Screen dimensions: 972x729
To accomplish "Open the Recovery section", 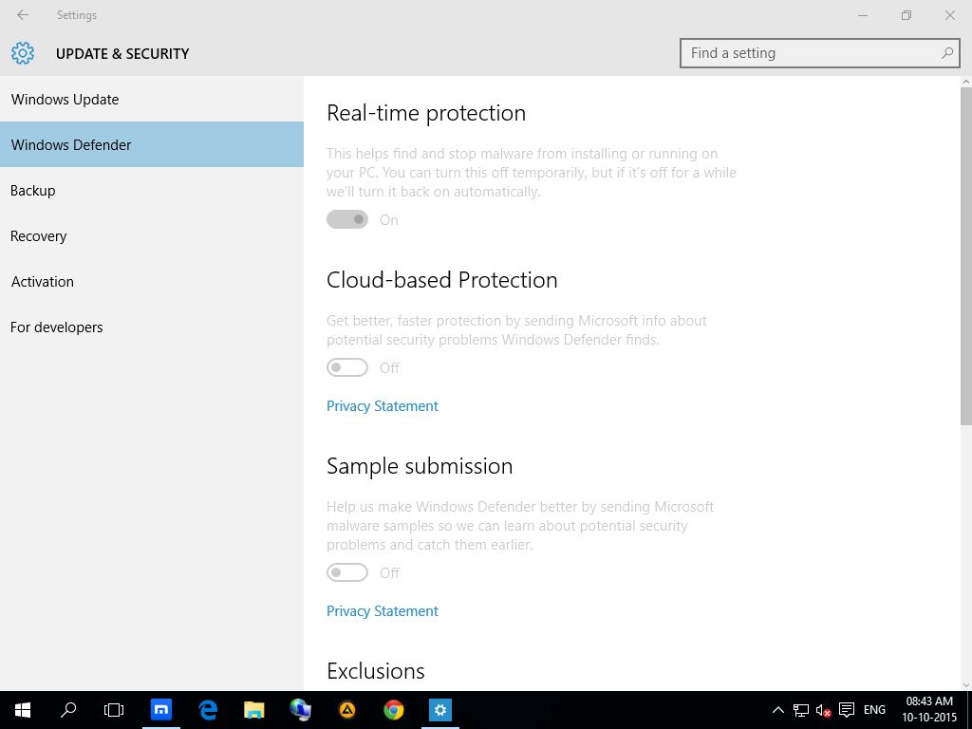I will click(152, 235).
